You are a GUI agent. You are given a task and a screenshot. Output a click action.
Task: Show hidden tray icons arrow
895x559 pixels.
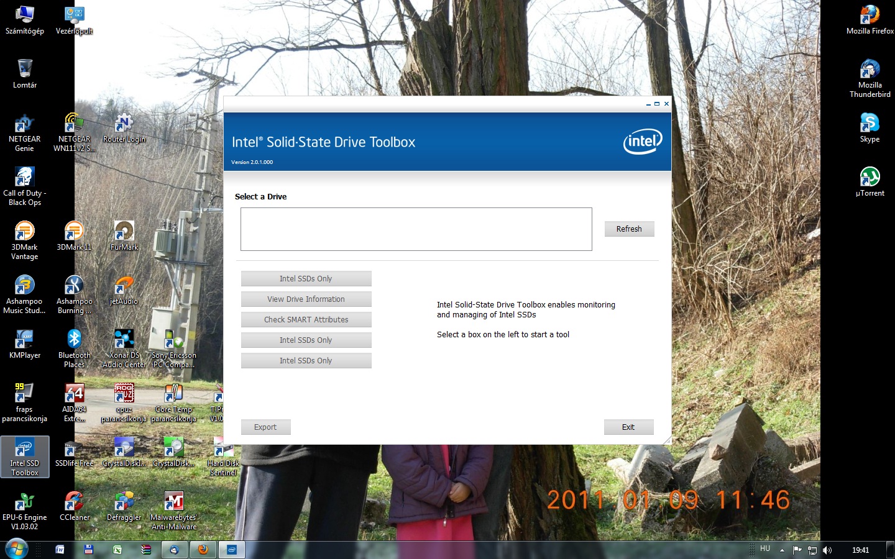tap(783, 550)
